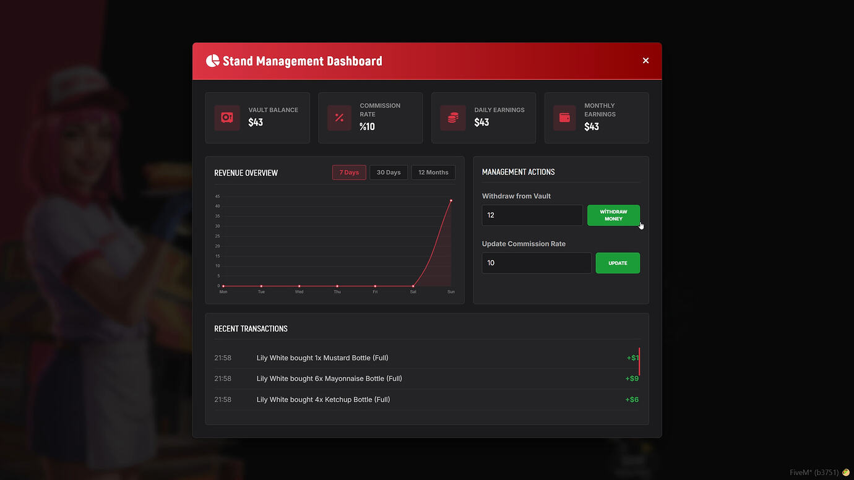Screen dimensions: 854x480
Task: Select the 7 Days revenue tab
Action: 349,173
